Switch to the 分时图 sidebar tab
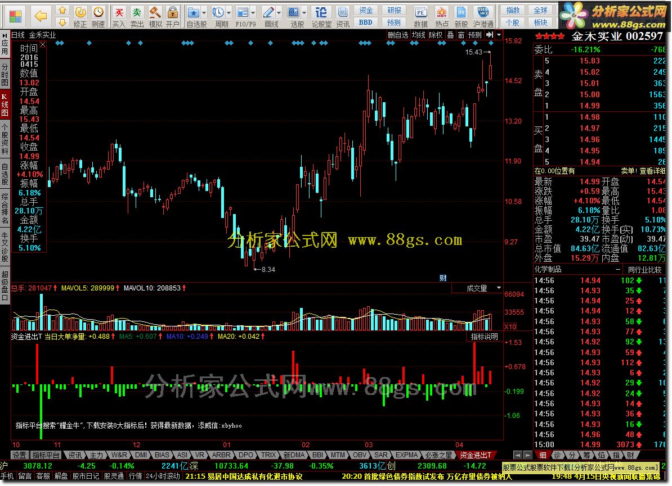The width and height of the screenshot is (672, 486). (x=5, y=74)
